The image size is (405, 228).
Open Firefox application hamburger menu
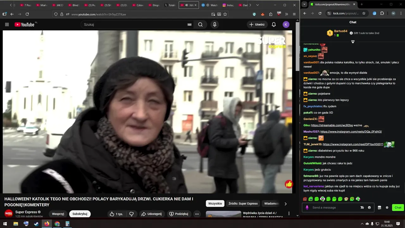click(x=294, y=14)
